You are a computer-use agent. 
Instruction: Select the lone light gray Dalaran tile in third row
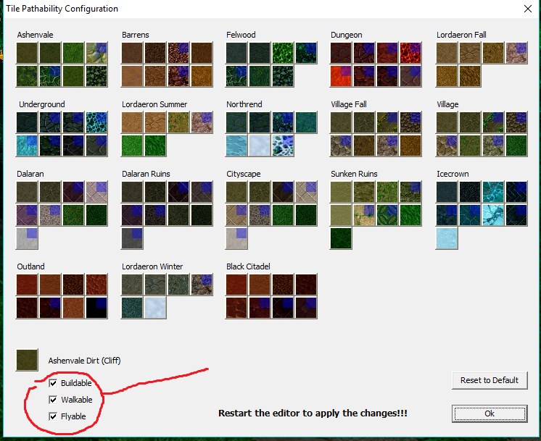[x=27, y=238]
